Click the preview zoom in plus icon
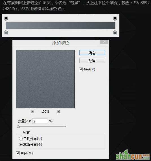 click(x=58, y=111)
